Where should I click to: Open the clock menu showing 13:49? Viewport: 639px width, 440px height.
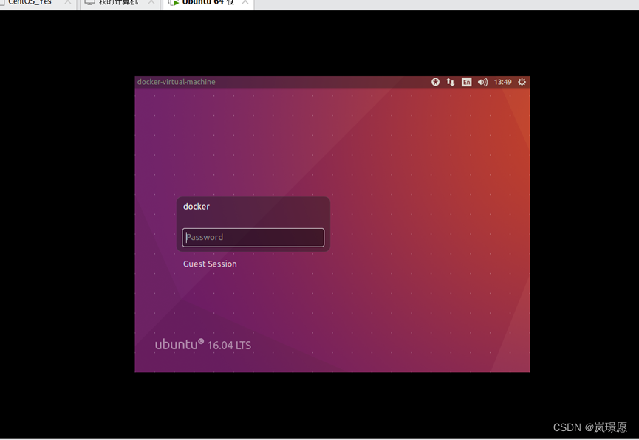coord(502,82)
